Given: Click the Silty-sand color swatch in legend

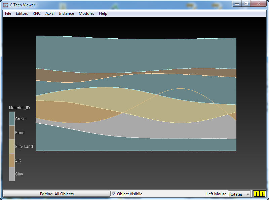Looking at the screenshot, I should (x=12, y=146).
